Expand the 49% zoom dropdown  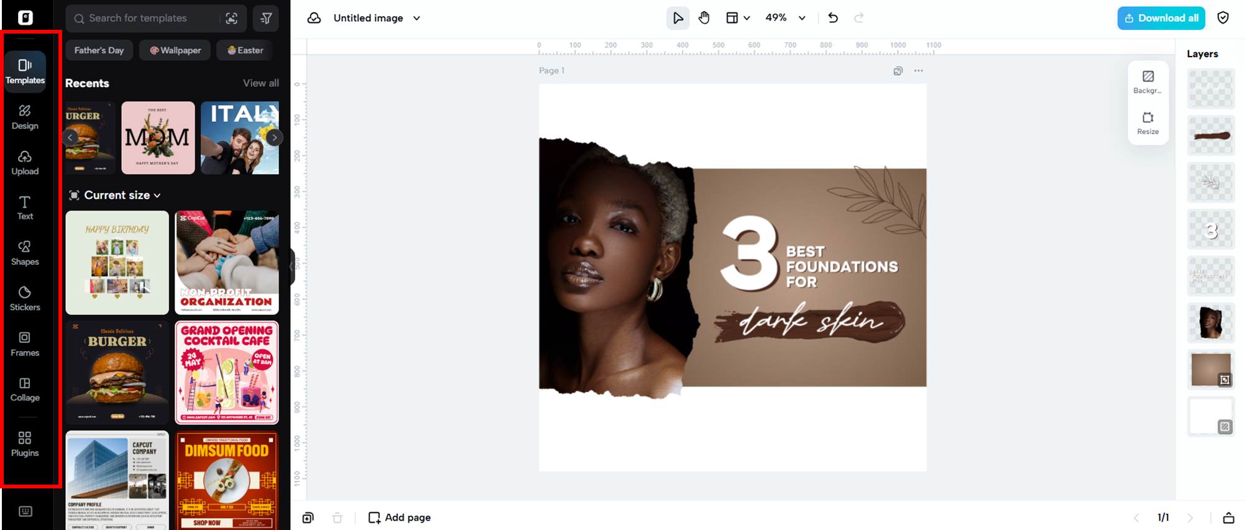[802, 18]
